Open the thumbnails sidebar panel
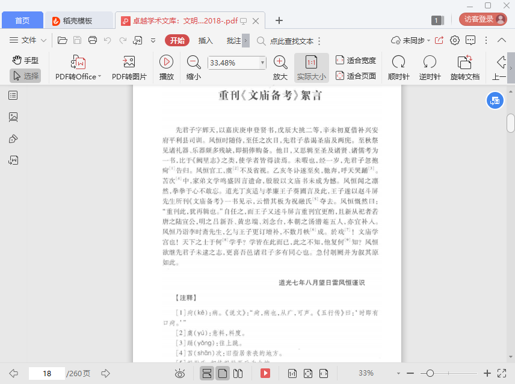This screenshot has width=515, height=384. pos(13,117)
